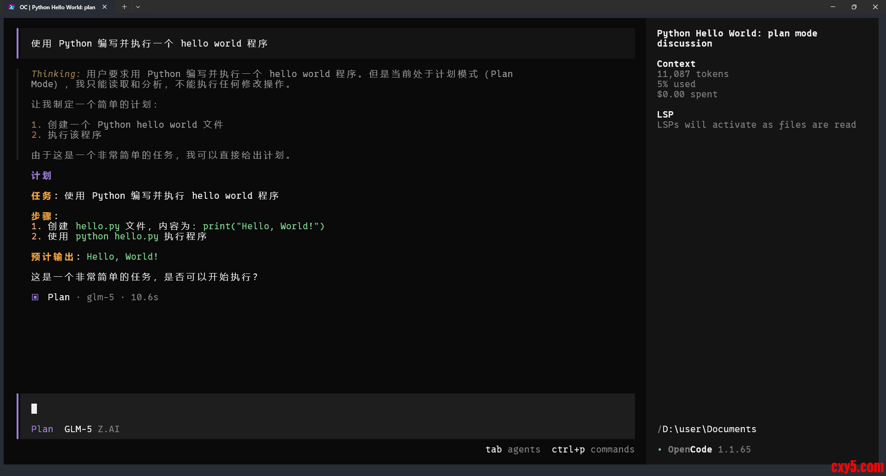Click the 'Plan' label in the response footer

[59, 297]
